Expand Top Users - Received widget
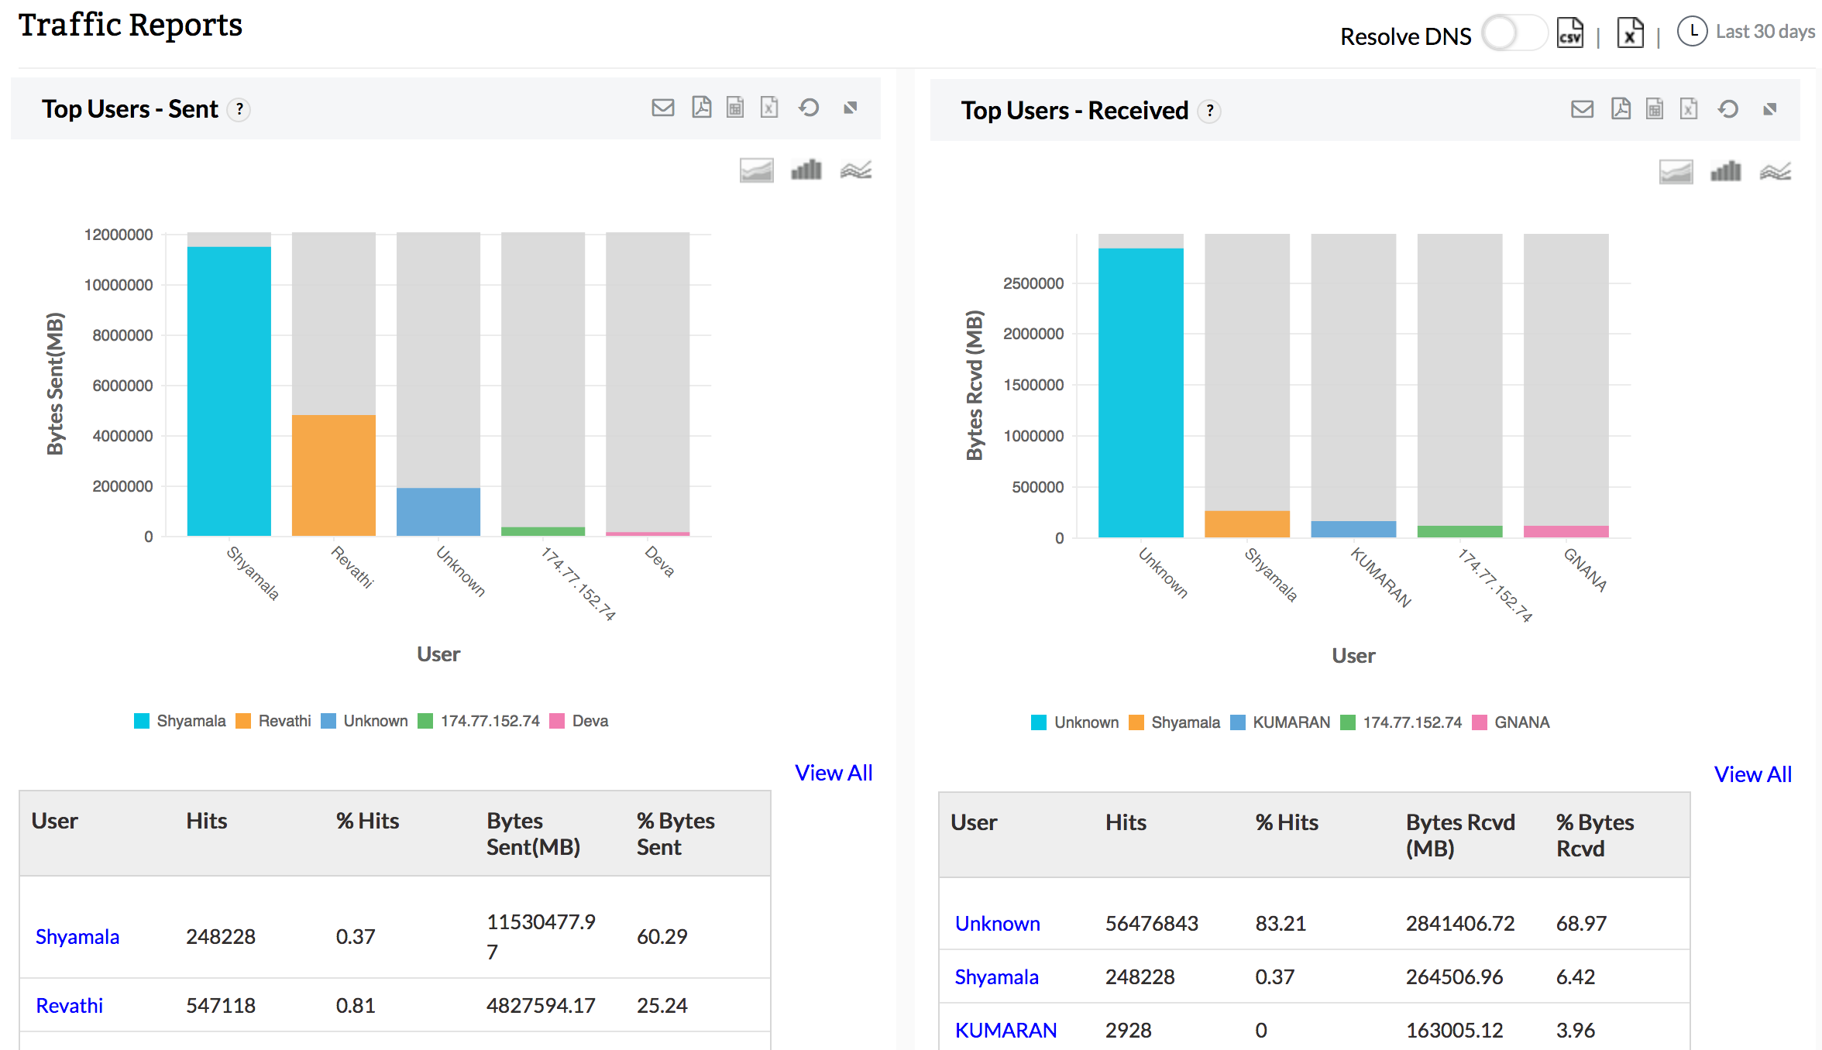This screenshot has width=1822, height=1050. click(1769, 109)
